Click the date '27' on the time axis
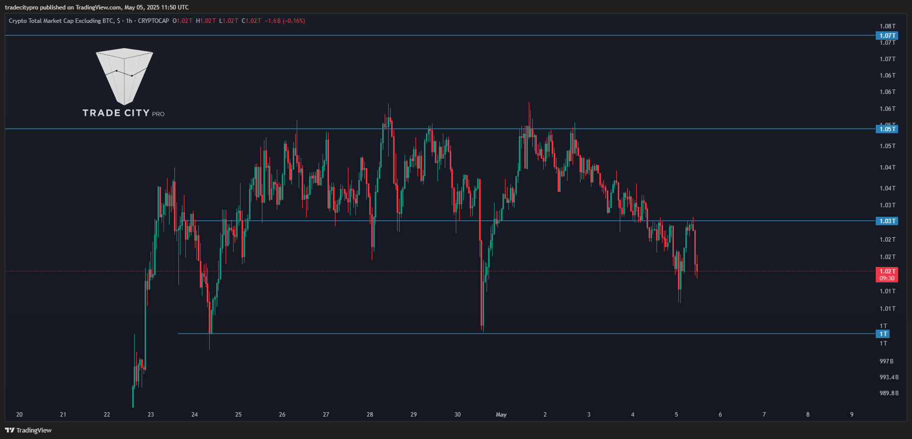912x439 pixels. point(326,415)
